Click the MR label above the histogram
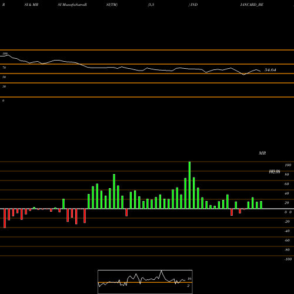This screenshot has height=294, width=294. 262,153
